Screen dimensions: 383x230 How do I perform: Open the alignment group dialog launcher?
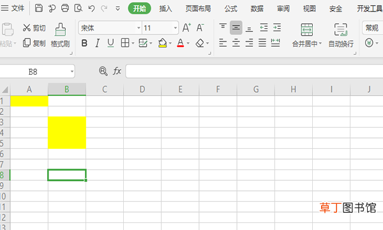coord(355,53)
